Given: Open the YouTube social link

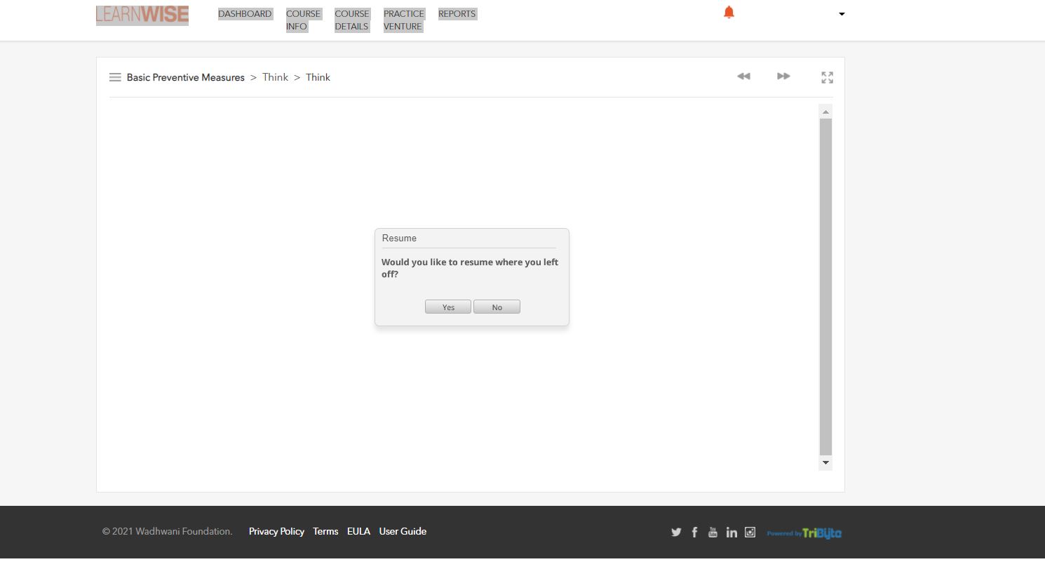Looking at the screenshot, I should coord(713,532).
